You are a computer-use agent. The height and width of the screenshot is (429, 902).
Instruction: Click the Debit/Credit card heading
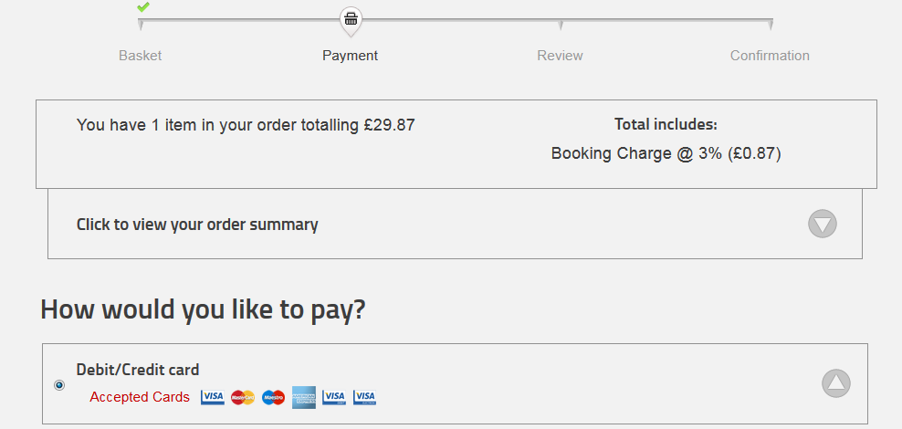[138, 370]
